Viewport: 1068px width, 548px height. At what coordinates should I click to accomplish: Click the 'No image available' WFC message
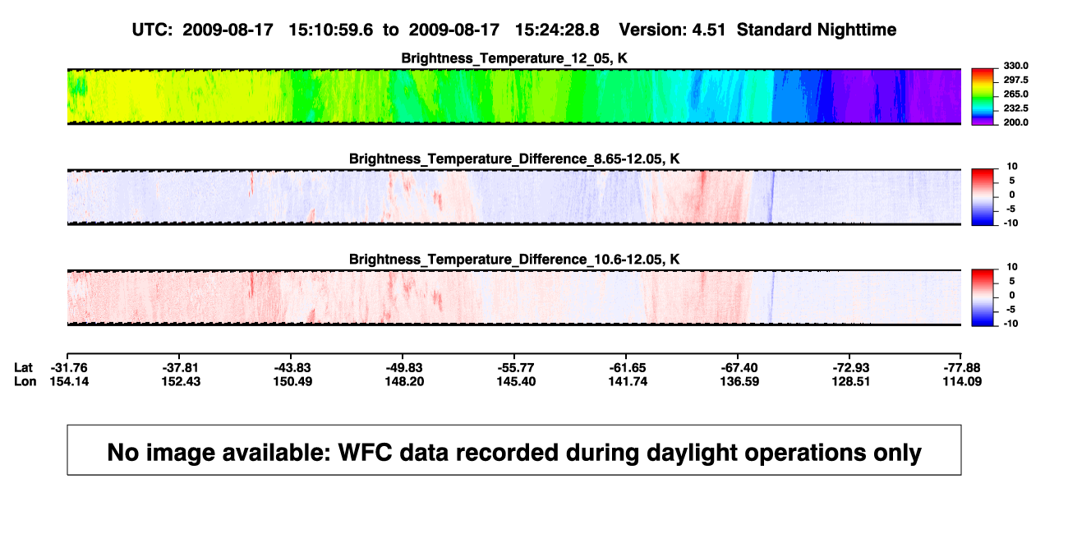tap(513, 452)
